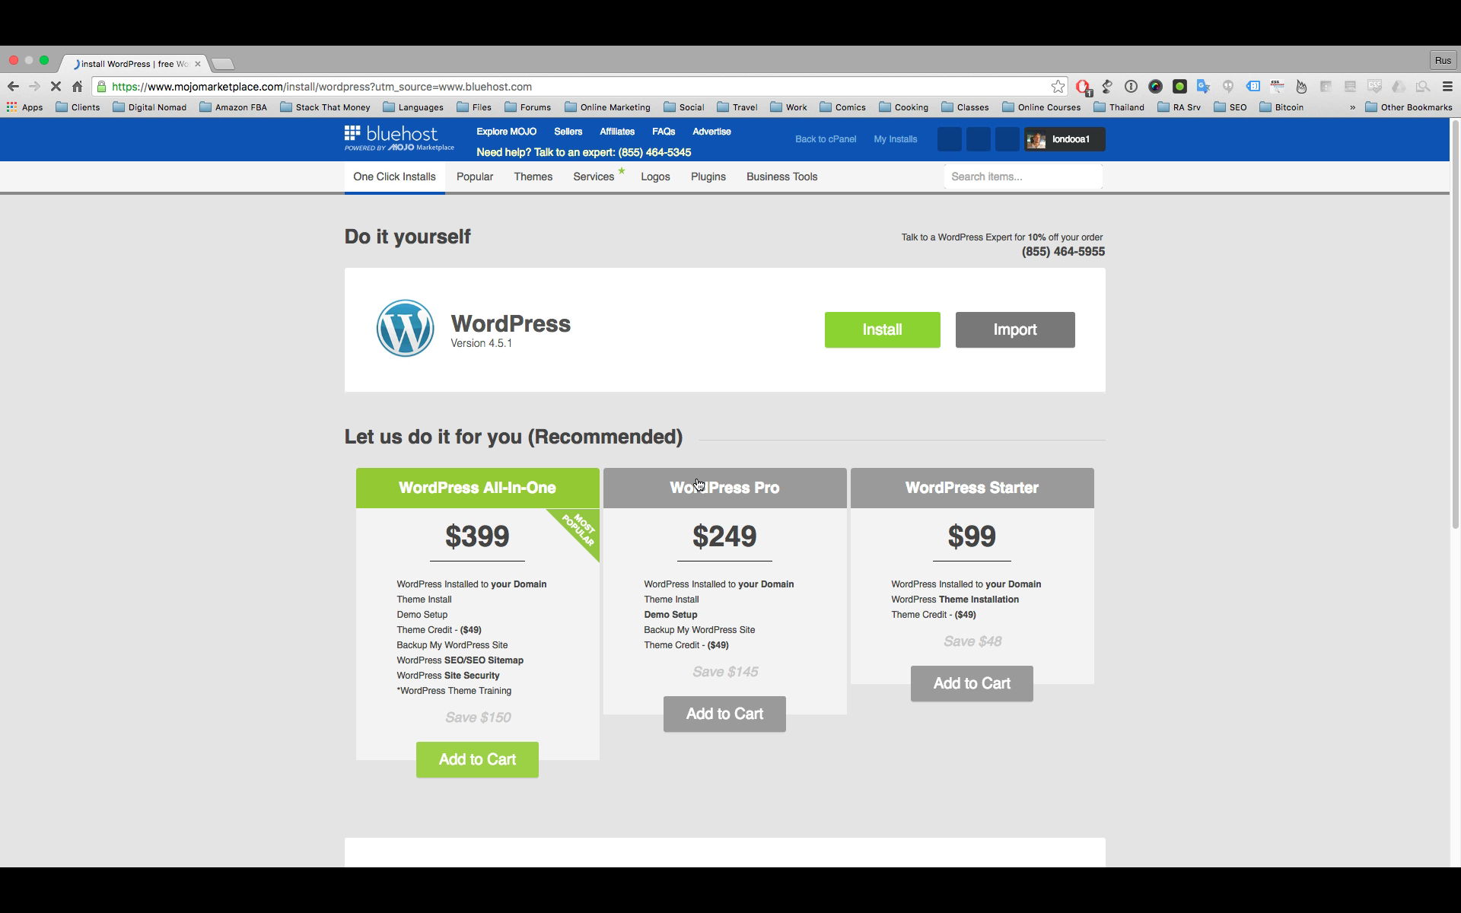
Task: Click the search bar icon
Action: click(1021, 176)
